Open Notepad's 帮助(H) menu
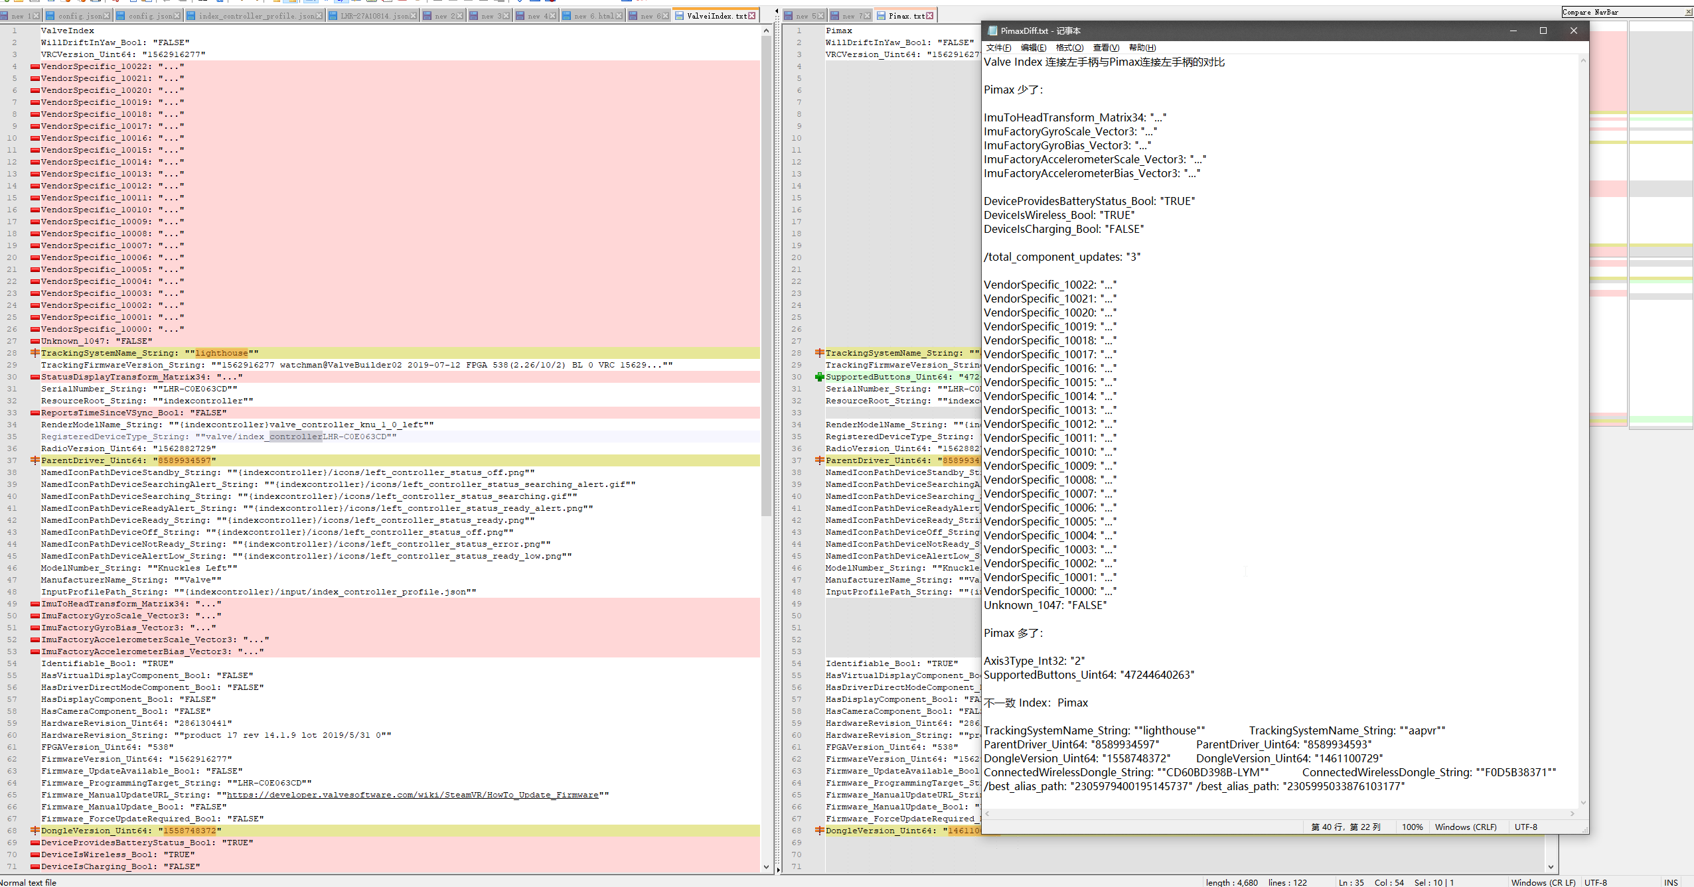This screenshot has width=1694, height=887. [x=1142, y=48]
